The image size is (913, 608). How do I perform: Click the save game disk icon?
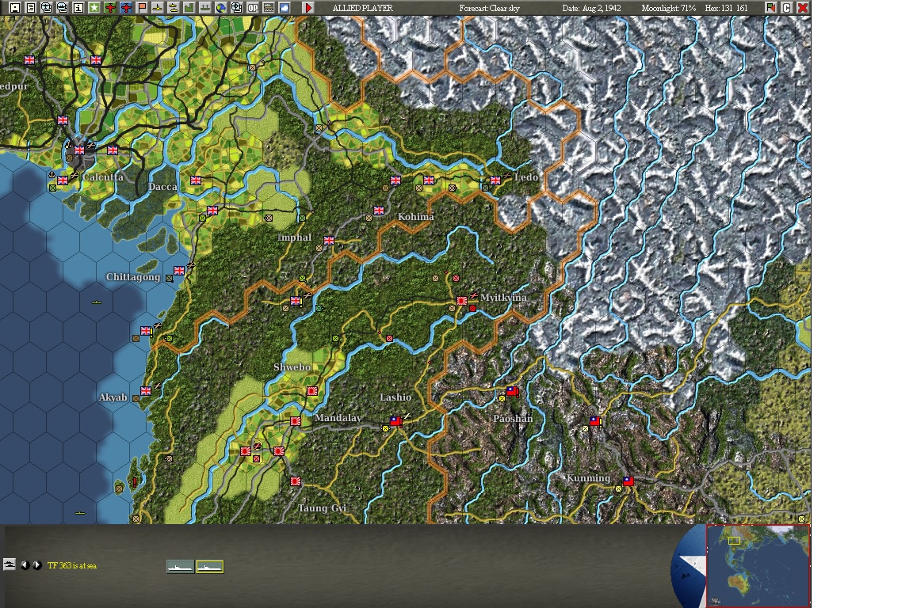tap(15, 8)
